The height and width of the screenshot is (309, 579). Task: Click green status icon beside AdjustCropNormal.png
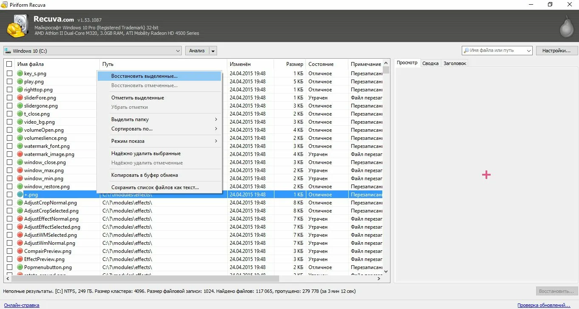pos(20,203)
